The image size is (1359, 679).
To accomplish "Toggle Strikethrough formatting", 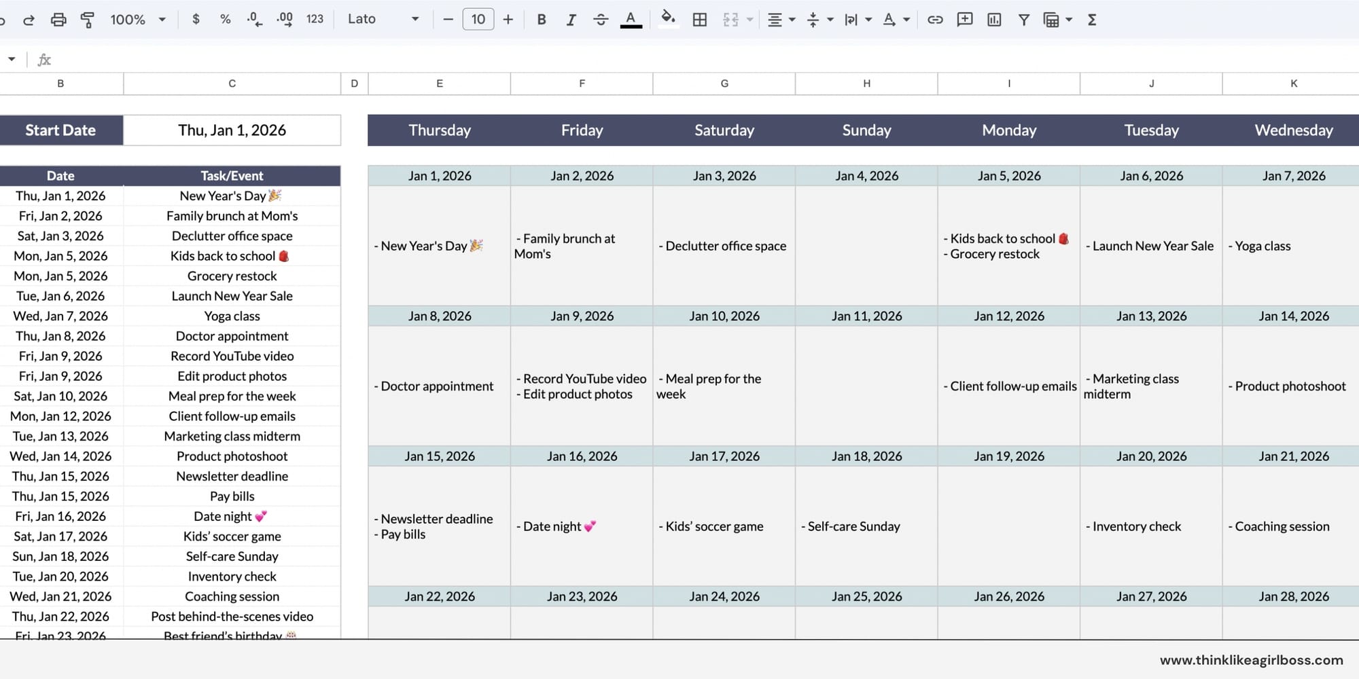I will [601, 20].
